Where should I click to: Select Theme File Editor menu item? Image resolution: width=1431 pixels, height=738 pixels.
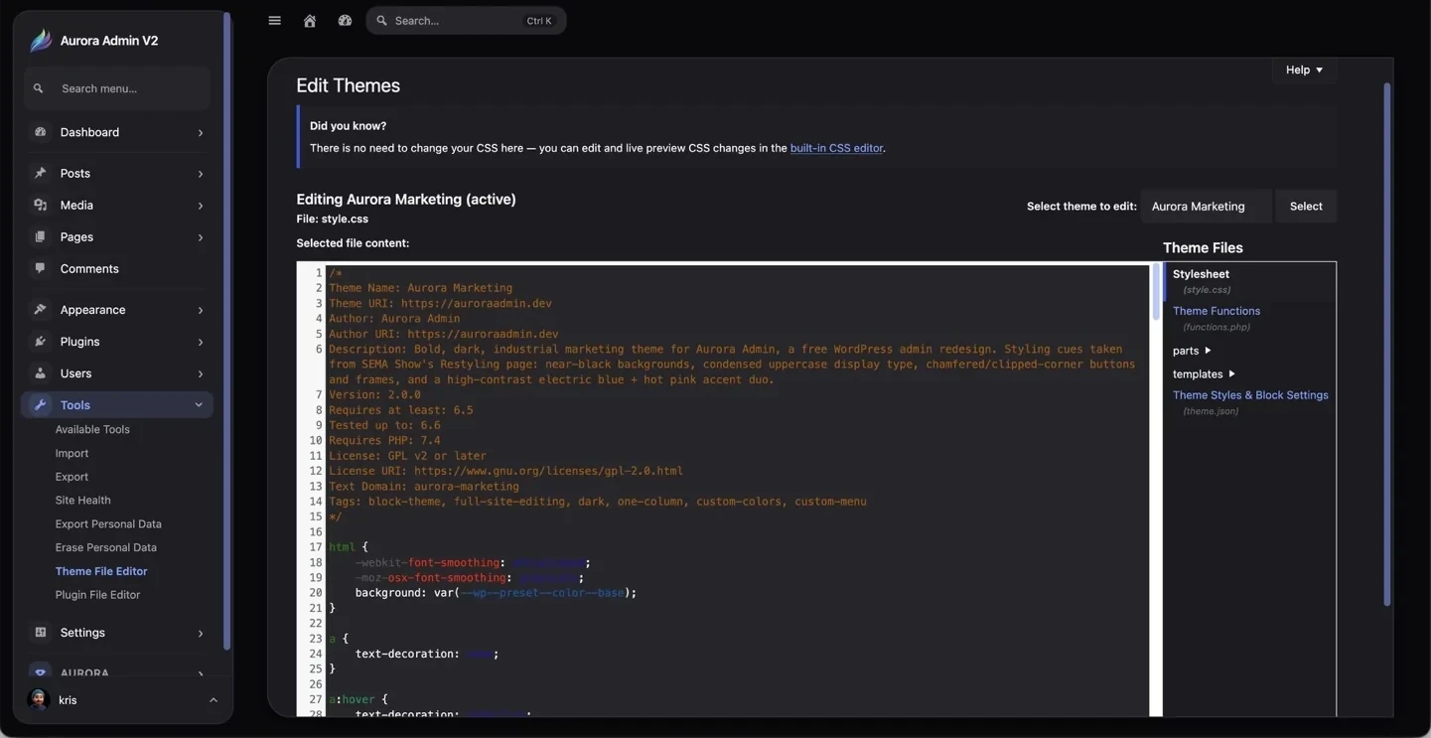pyautogui.click(x=101, y=571)
